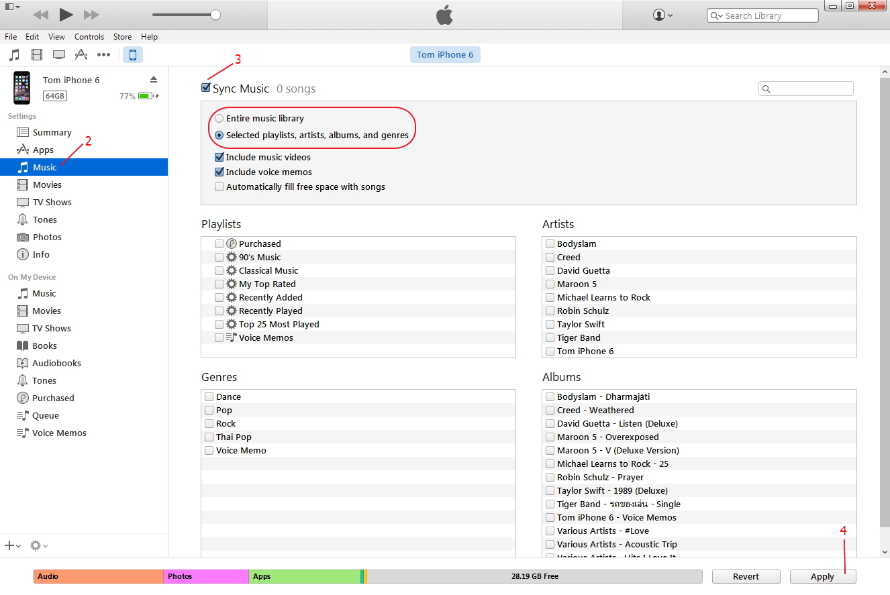Check the Dance genre checkbox

click(209, 396)
